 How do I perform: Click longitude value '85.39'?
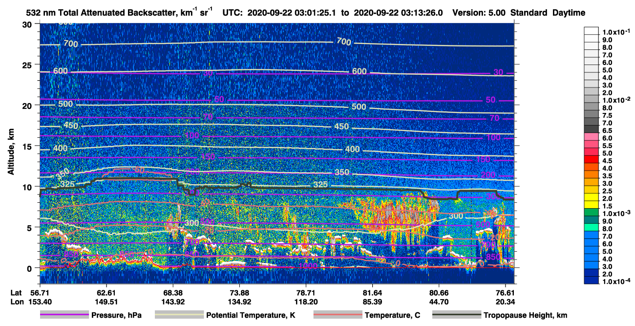point(373,302)
